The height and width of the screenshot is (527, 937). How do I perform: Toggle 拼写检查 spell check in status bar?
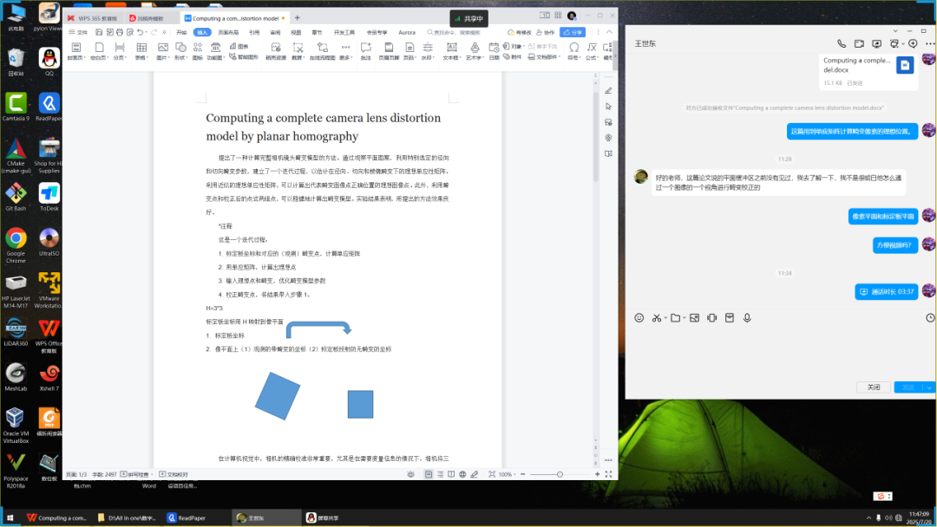coord(135,474)
